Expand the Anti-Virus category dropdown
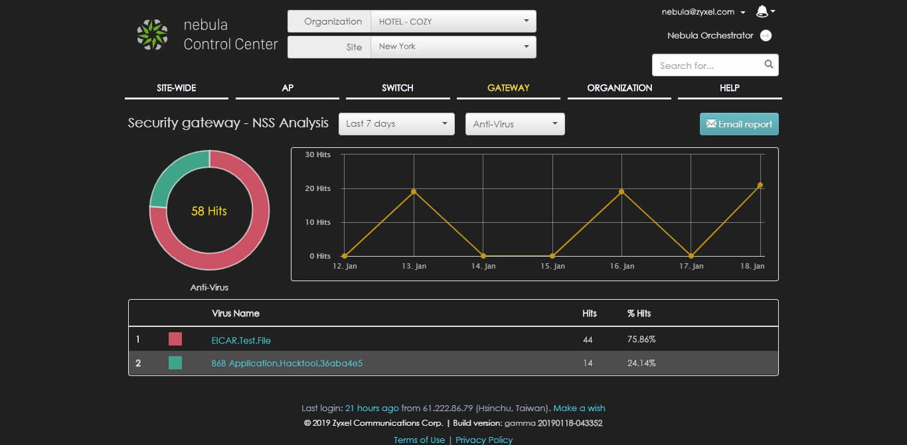Image resolution: width=907 pixels, height=445 pixels. [515, 124]
